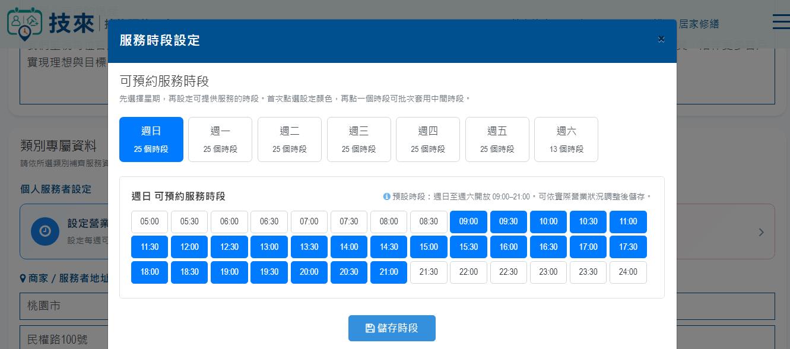The image size is (790, 349).
Task: Deselect the 14:00 time slot
Action: [349, 247]
